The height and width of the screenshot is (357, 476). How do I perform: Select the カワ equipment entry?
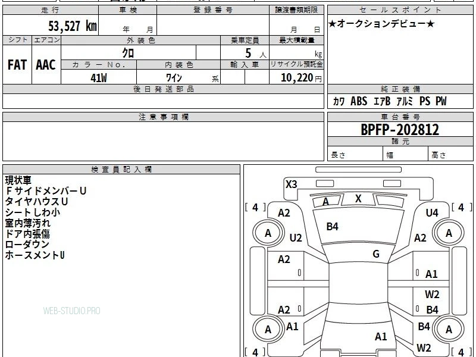(x=339, y=101)
